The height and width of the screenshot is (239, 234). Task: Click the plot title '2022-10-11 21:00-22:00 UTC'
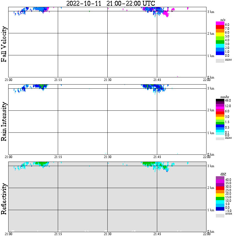pos(110,3)
